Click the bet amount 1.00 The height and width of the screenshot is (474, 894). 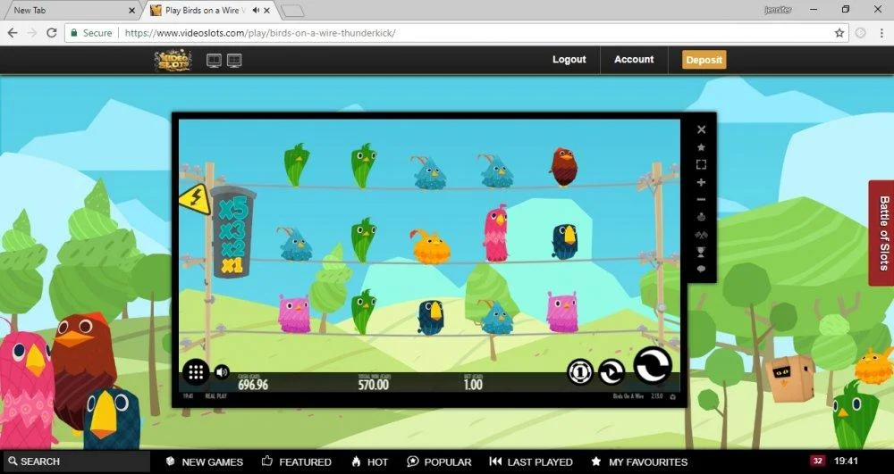[x=473, y=384]
